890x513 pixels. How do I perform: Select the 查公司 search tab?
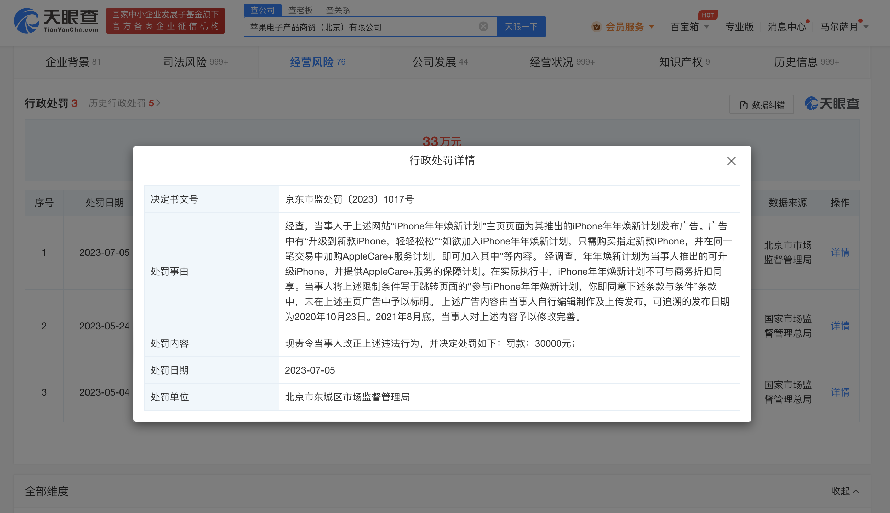pyautogui.click(x=262, y=10)
